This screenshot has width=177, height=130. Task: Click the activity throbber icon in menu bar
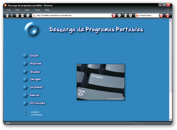[168, 10]
